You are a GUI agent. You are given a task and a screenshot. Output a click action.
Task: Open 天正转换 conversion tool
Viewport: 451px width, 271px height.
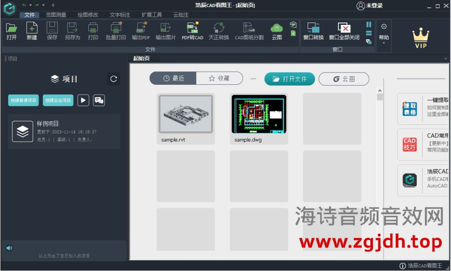pos(219,31)
